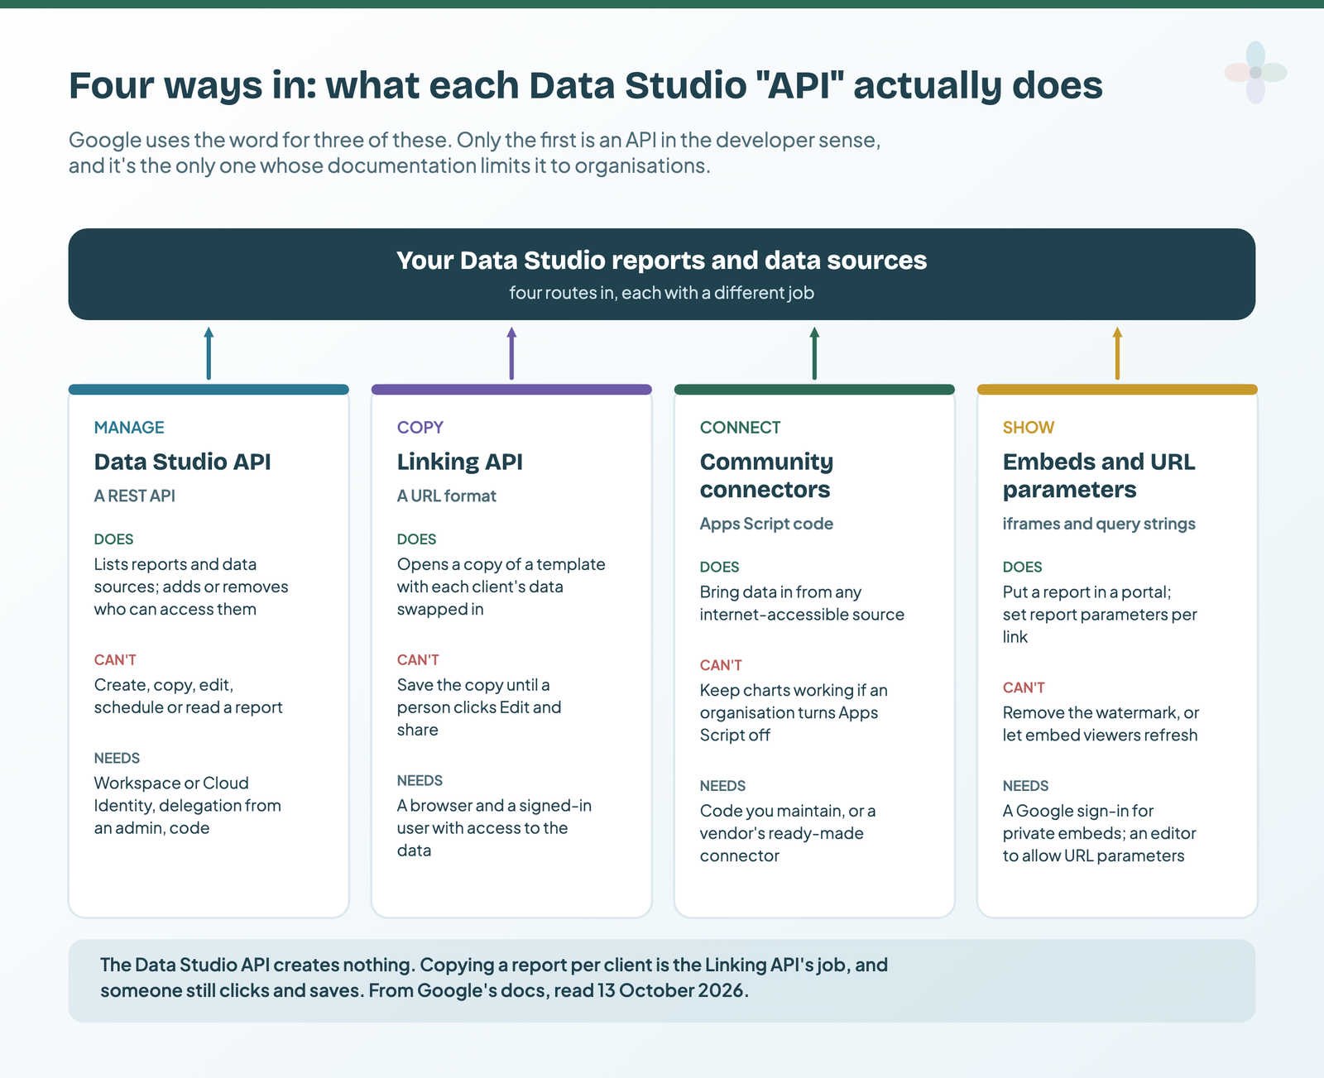Click "Your Data Studio reports and data sources" banner title

click(661, 260)
